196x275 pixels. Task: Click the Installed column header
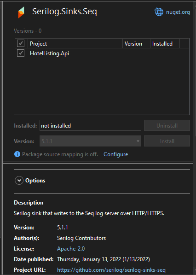[x=165, y=43]
